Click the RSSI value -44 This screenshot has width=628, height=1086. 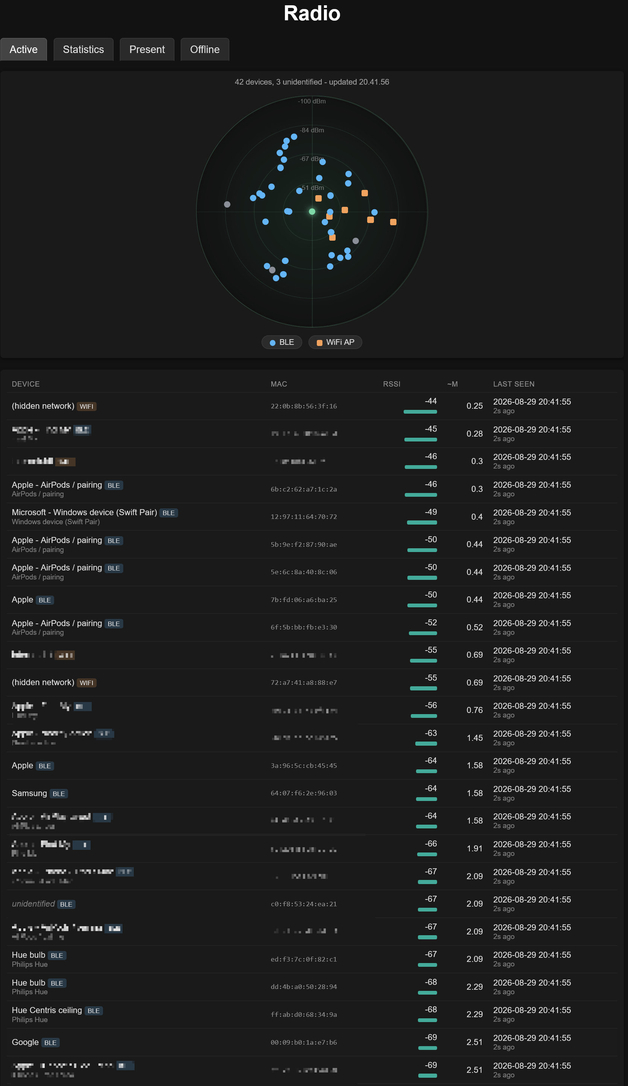431,401
